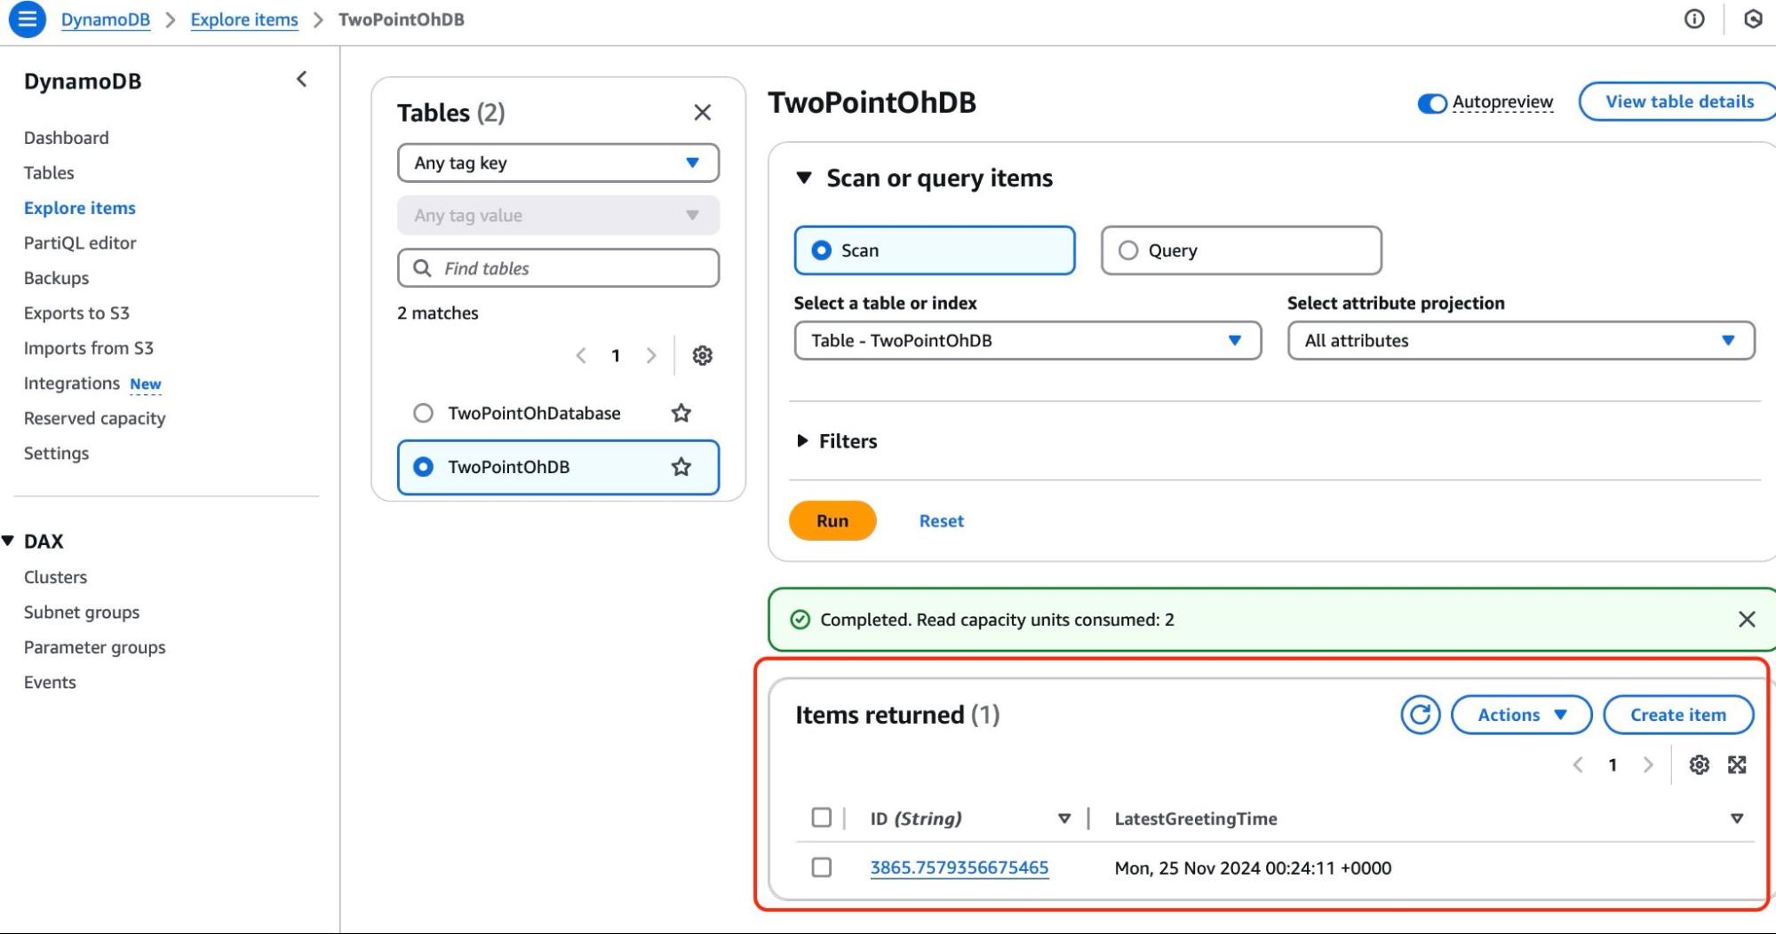Screen dimensions: 1776x934
Task: Open Integrations in the sidebar
Action: pyautogui.click(x=72, y=384)
